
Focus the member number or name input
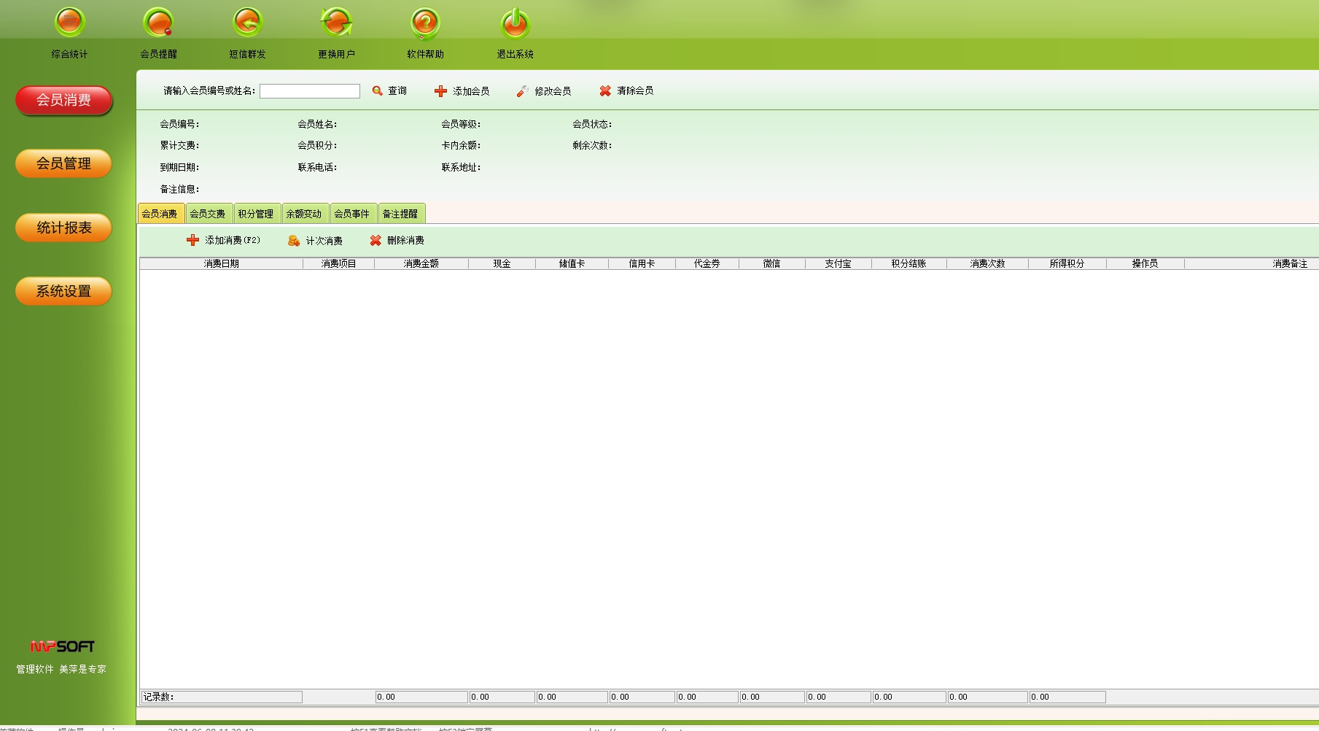pos(309,91)
